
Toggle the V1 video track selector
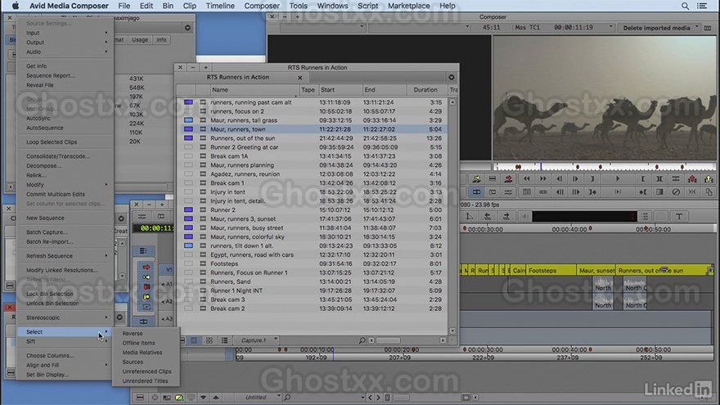coord(168,269)
